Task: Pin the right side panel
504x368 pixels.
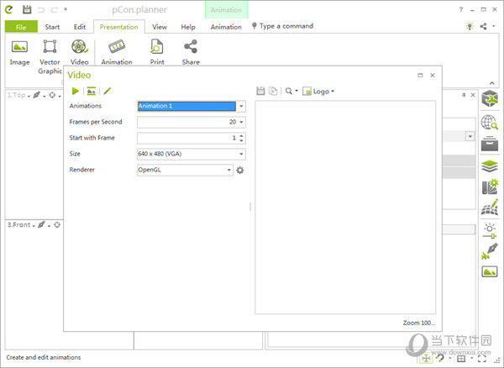Action: pos(464,95)
